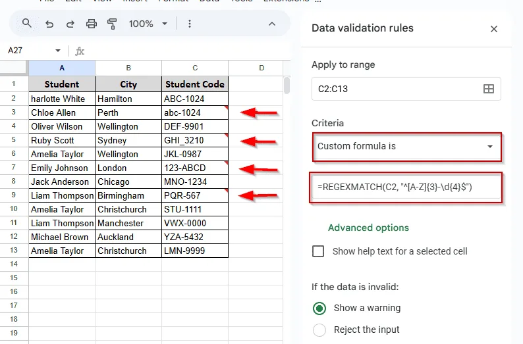523x344 pixels.
Task: Select the Chloe Allen cell
Action: (62, 112)
